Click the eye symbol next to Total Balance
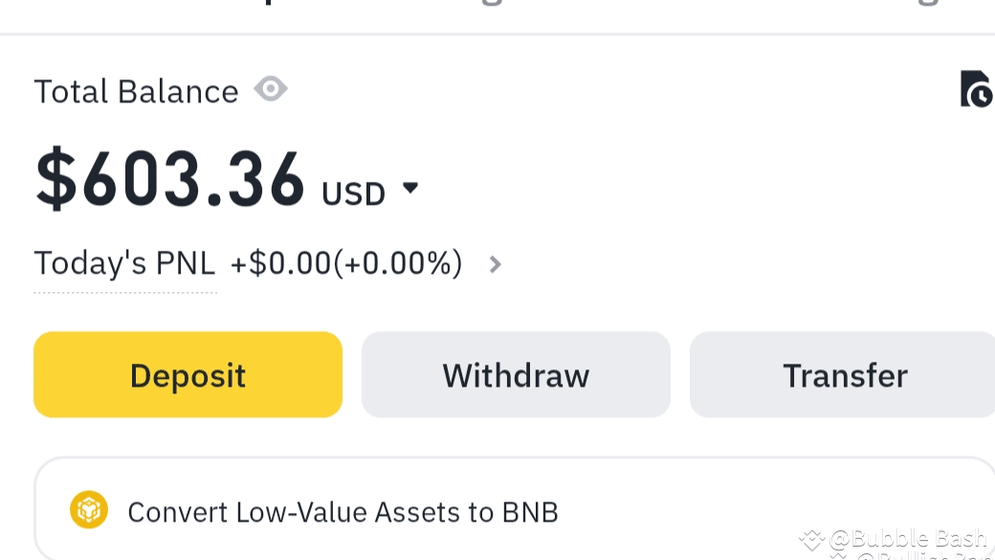Screen dimensions: 995x560 [x=271, y=89]
